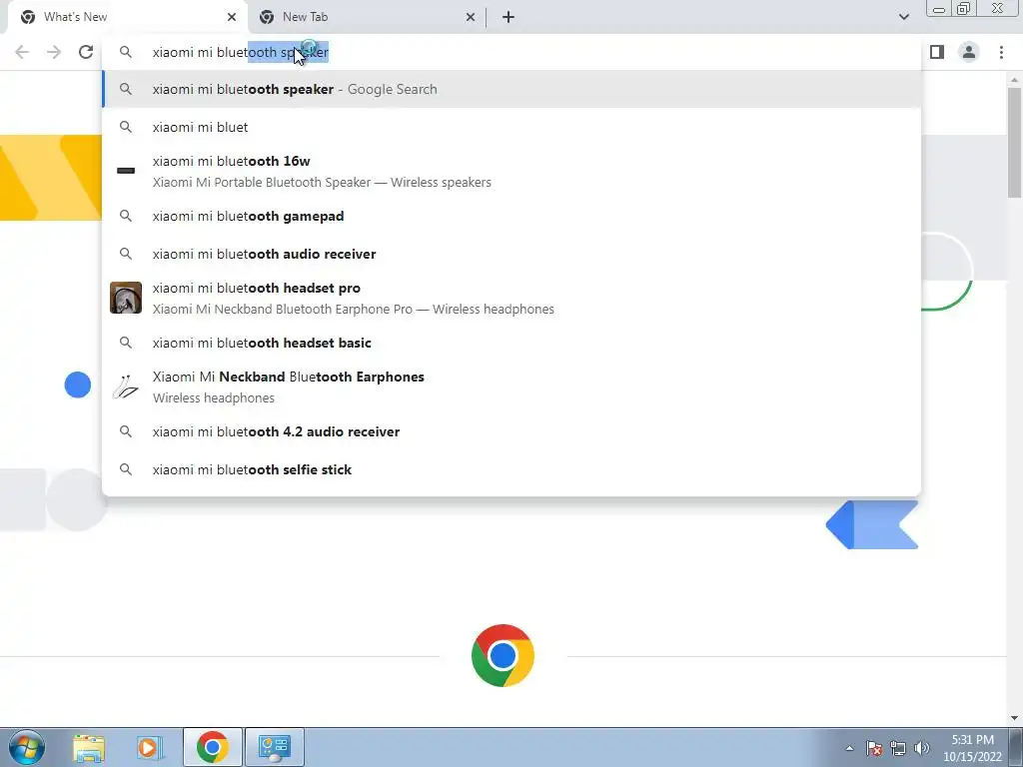
Task: Pick 'xiaomi mi bluetooth audio receiver' suggestion
Action: pos(512,254)
